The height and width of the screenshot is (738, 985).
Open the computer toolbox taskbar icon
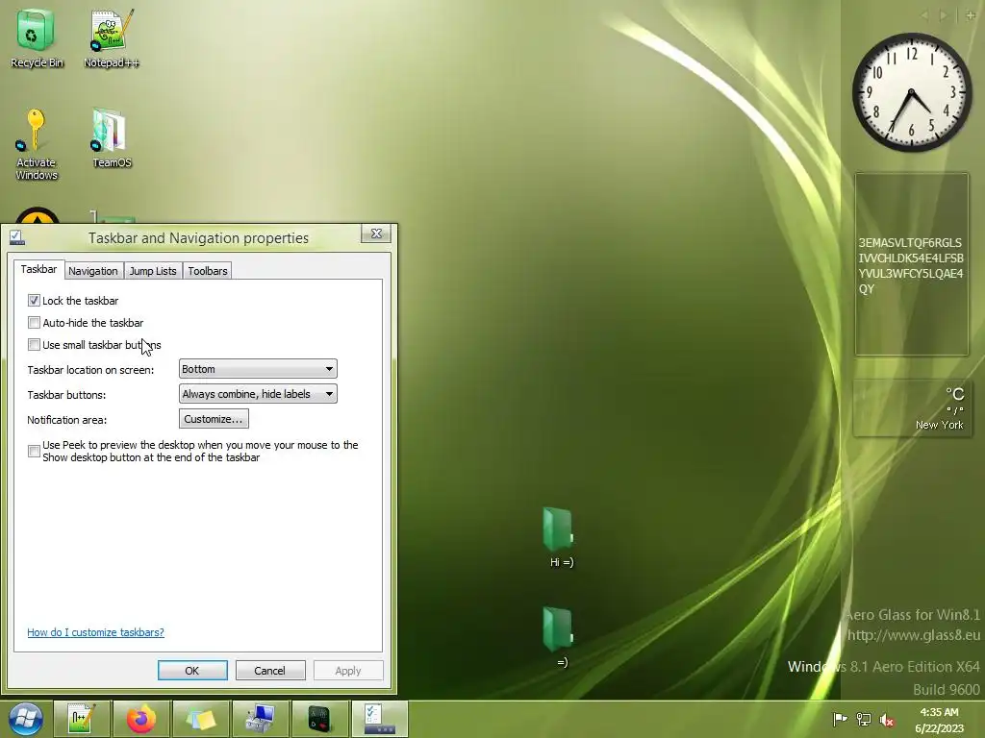(x=260, y=719)
